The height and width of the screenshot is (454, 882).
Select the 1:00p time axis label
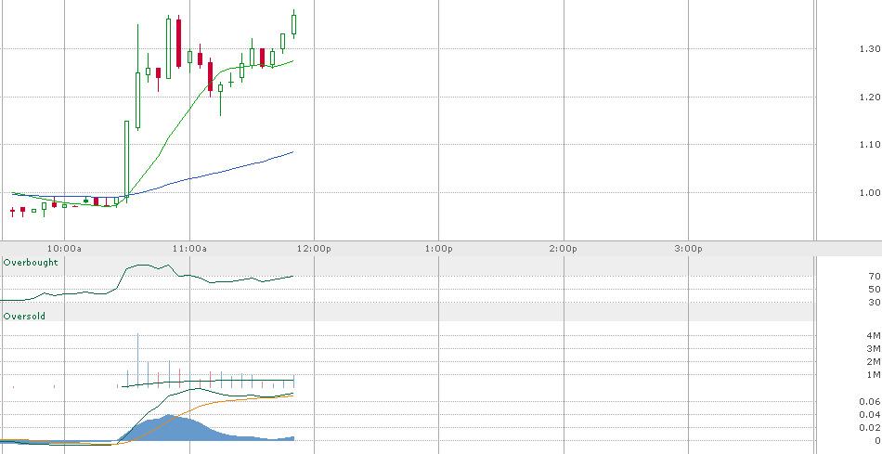[439, 249]
